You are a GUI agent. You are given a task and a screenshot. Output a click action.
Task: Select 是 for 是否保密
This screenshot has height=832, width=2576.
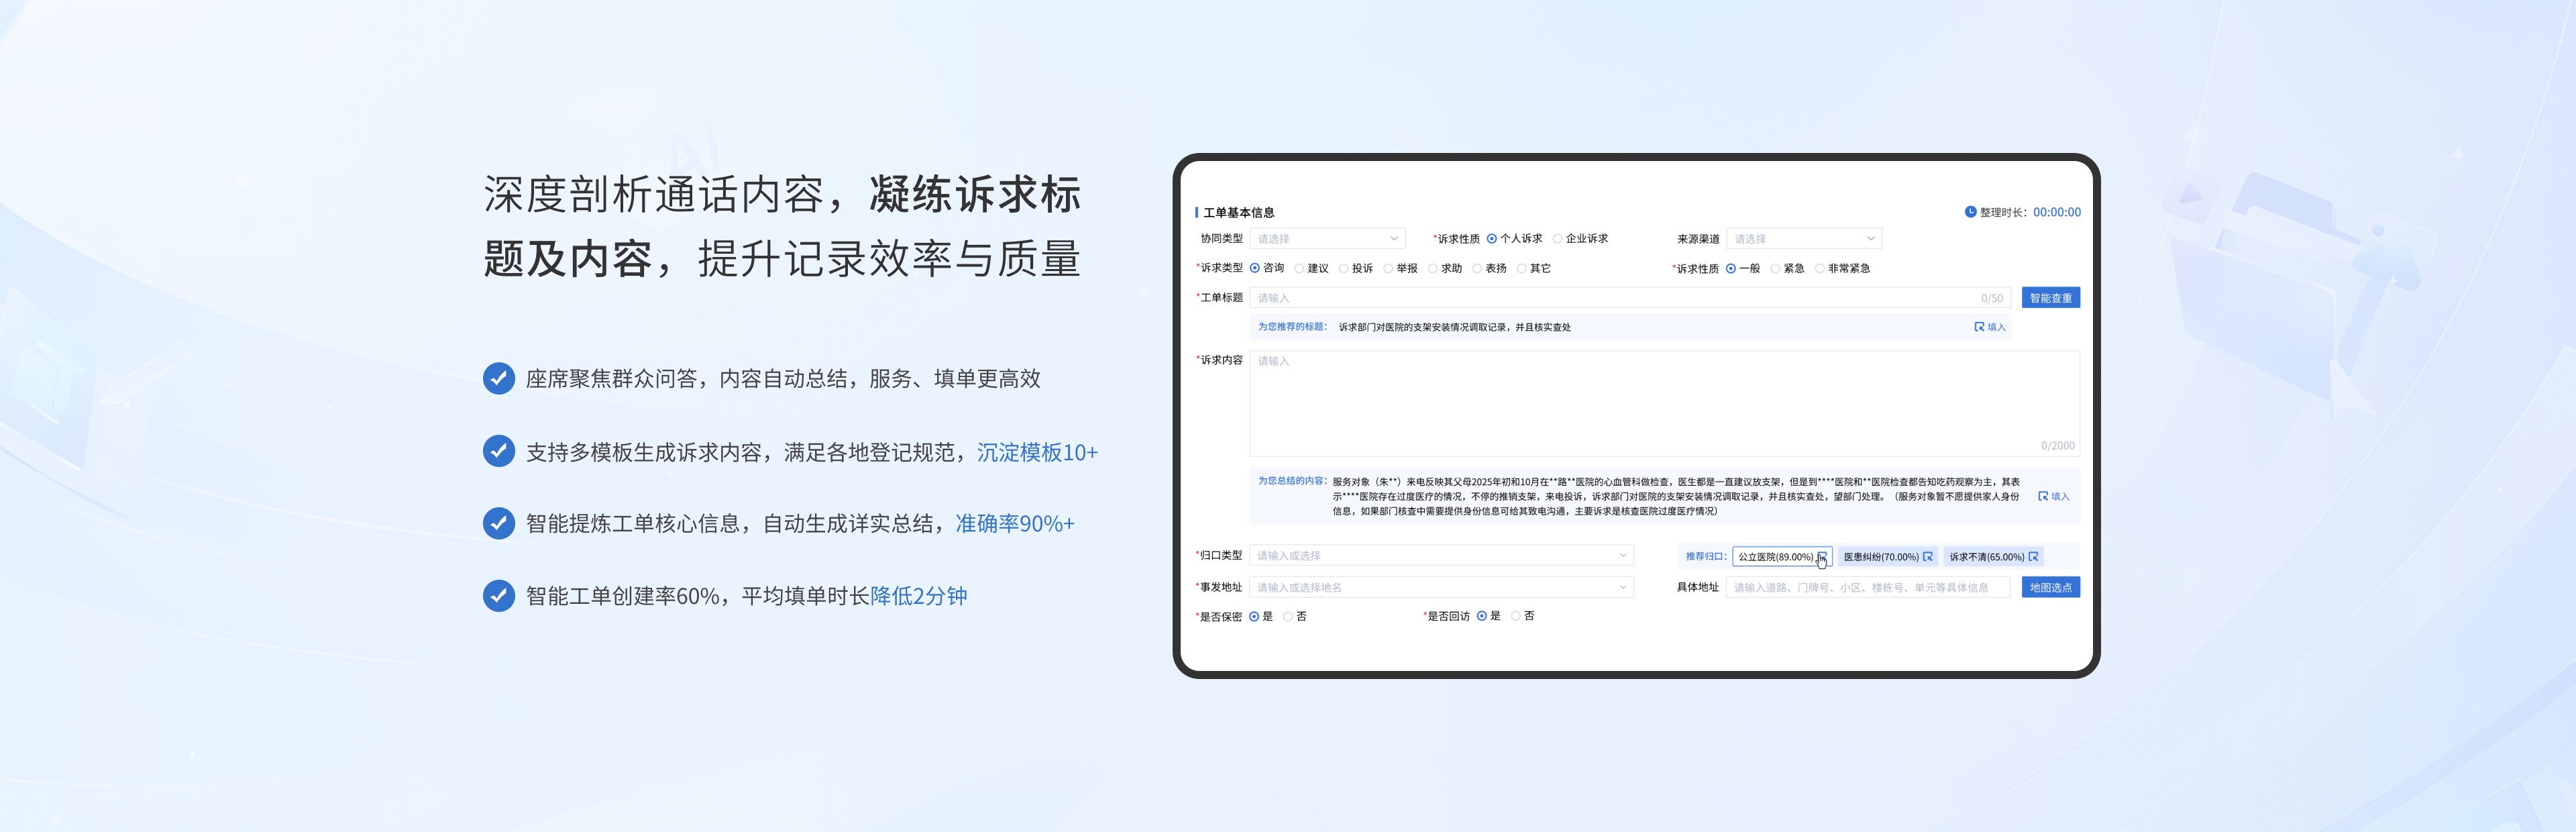(x=1254, y=617)
